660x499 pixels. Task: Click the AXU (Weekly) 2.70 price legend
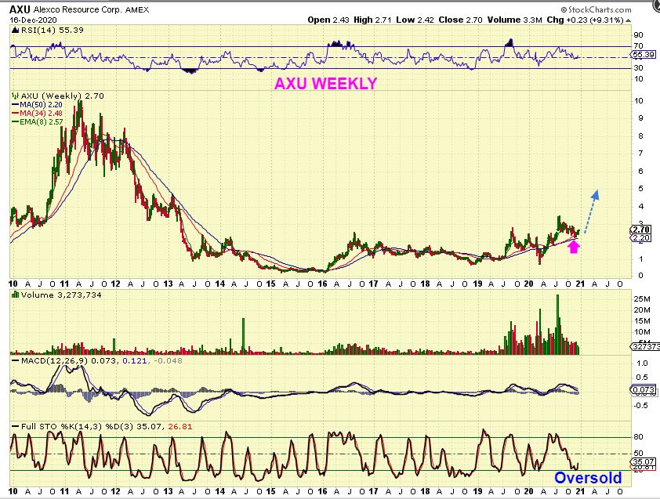click(62, 96)
